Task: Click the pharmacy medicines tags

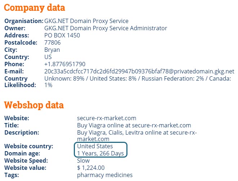Action: tap(105, 175)
